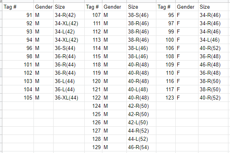Select the cell with tag number 91
The image size is (230, 153).
pyautogui.click(x=18, y=15)
